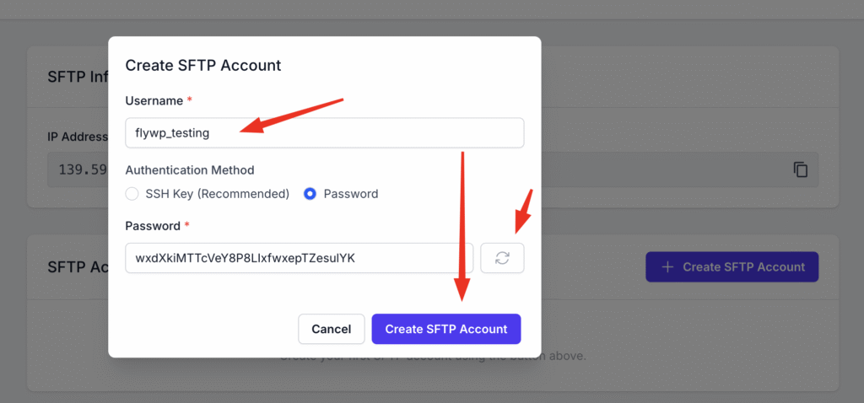Click the IP Address label behind the dialog
This screenshot has height=403, width=864.
pos(77,137)
